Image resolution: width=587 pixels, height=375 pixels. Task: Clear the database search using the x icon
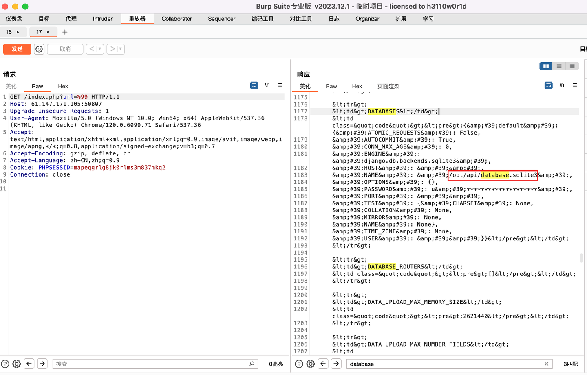(x=546, y=364)
